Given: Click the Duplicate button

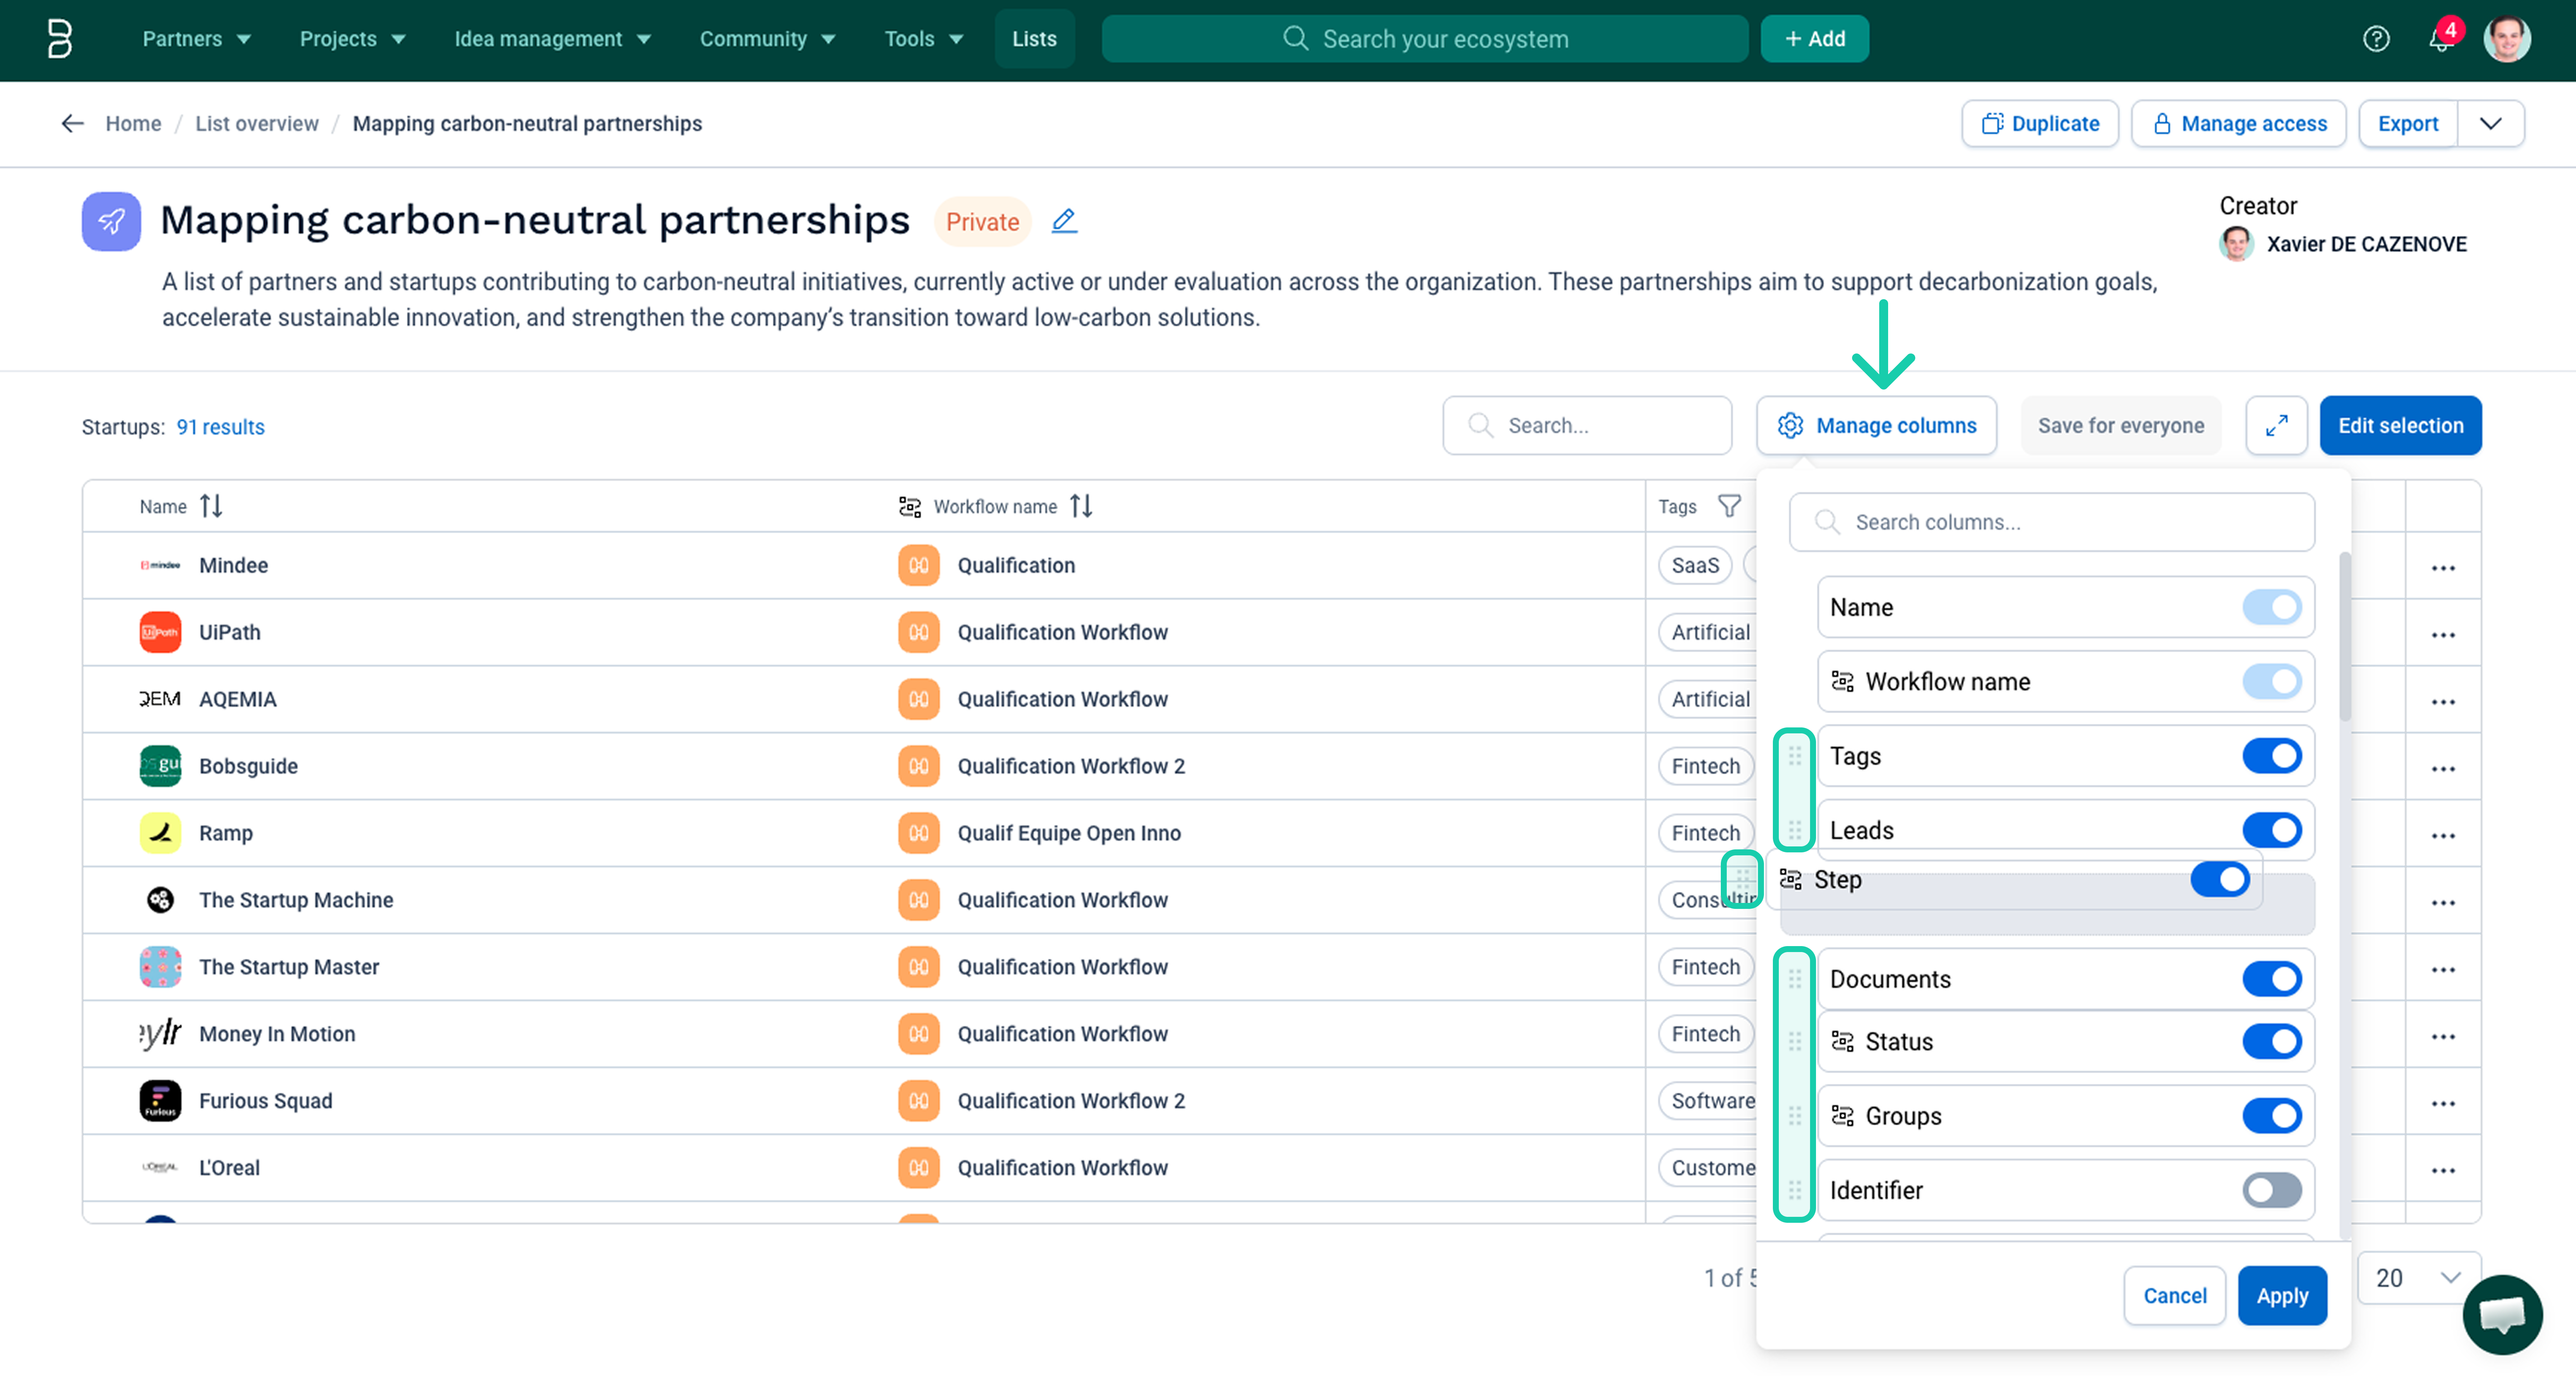Looking at the screenshot, I should [2040, 123].
